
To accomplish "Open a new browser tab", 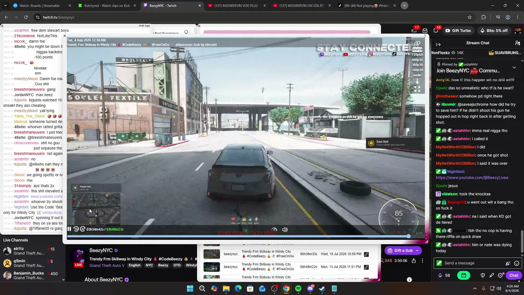I will 404,6.
